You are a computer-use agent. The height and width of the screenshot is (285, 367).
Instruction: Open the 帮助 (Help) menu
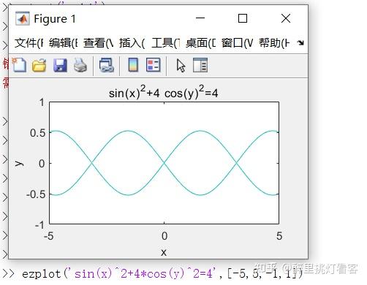click(274, 43)
